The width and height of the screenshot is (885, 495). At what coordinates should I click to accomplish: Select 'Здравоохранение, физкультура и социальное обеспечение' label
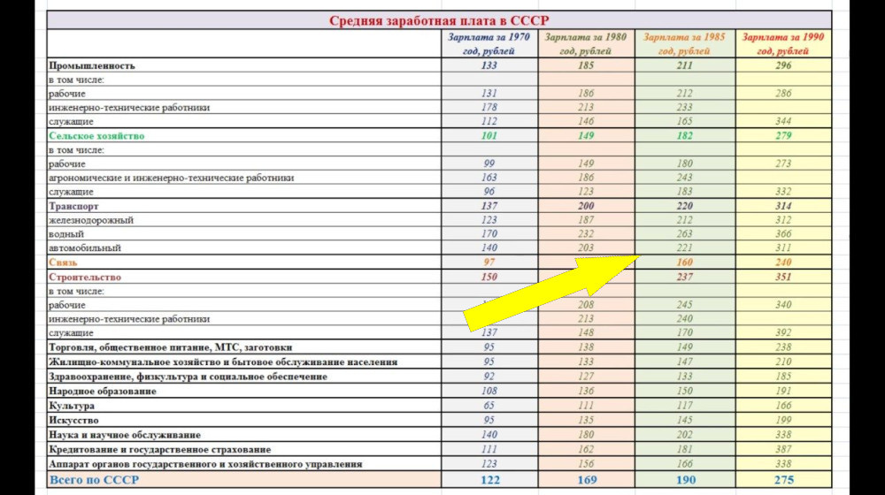tap(188, 377)
